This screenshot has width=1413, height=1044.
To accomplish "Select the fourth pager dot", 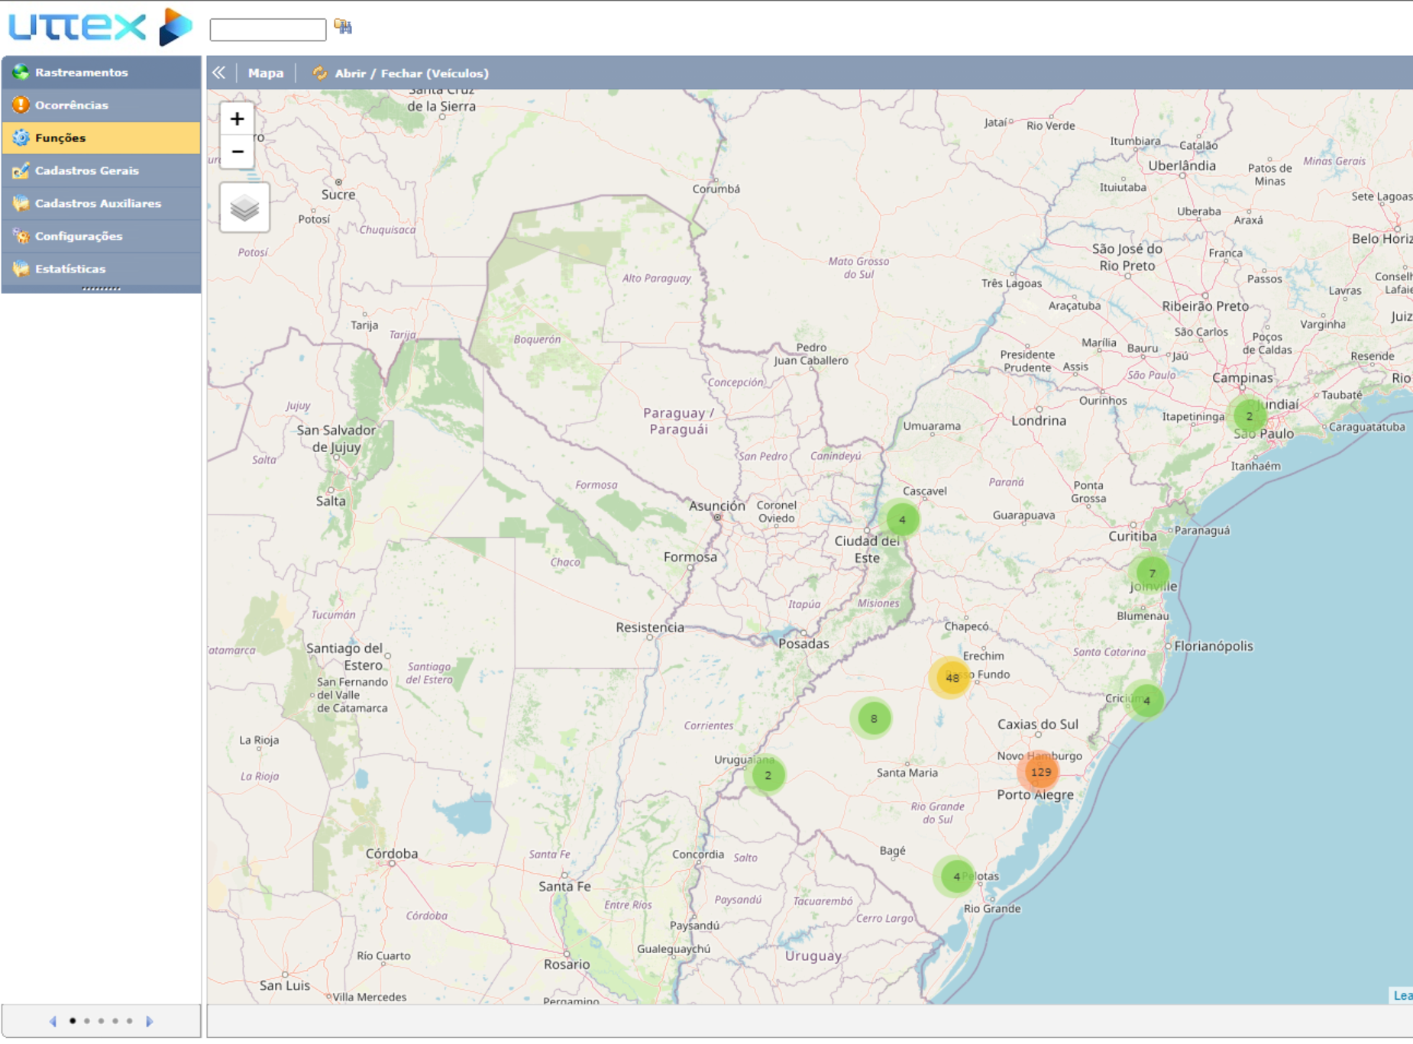I will click(x=115, y=1021).
